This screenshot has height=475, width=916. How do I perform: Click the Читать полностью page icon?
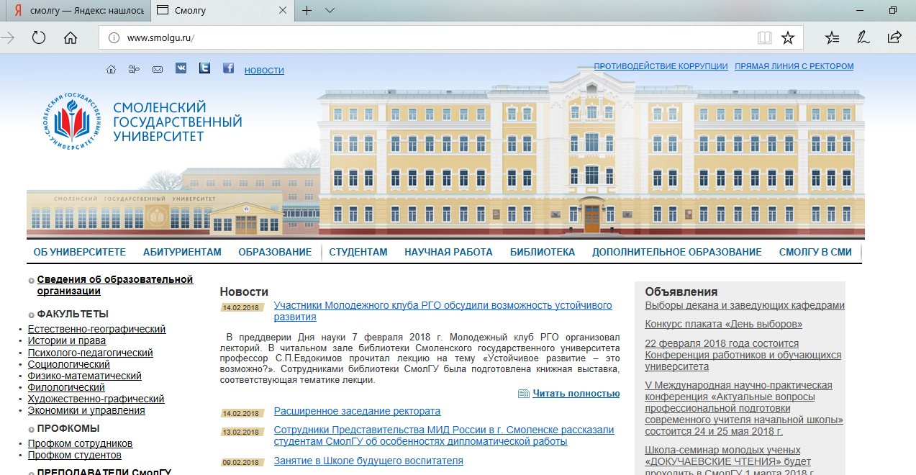(524, 394)
